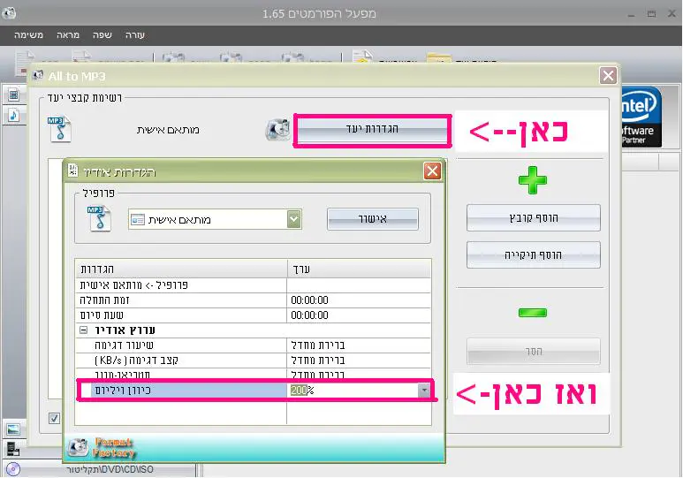Viewport: 683px width, 478px height.
Task: Click the gear icon beside הגדרות יעד
Action: (x=277, y=130)
